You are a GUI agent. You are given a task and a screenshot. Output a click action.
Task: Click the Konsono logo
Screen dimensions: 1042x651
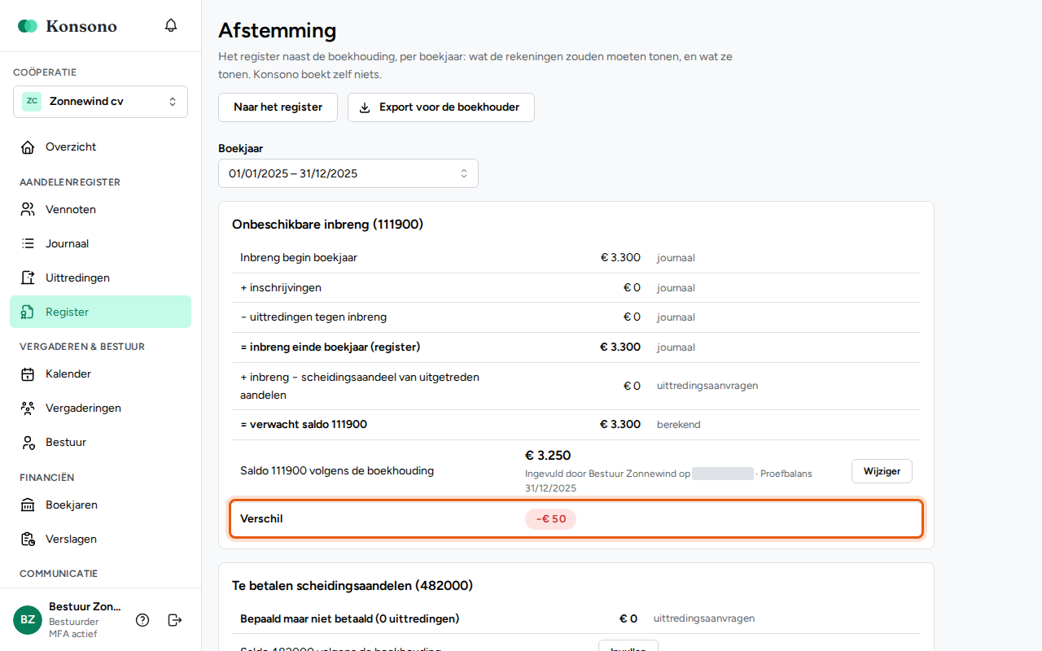tap(68, 26)
